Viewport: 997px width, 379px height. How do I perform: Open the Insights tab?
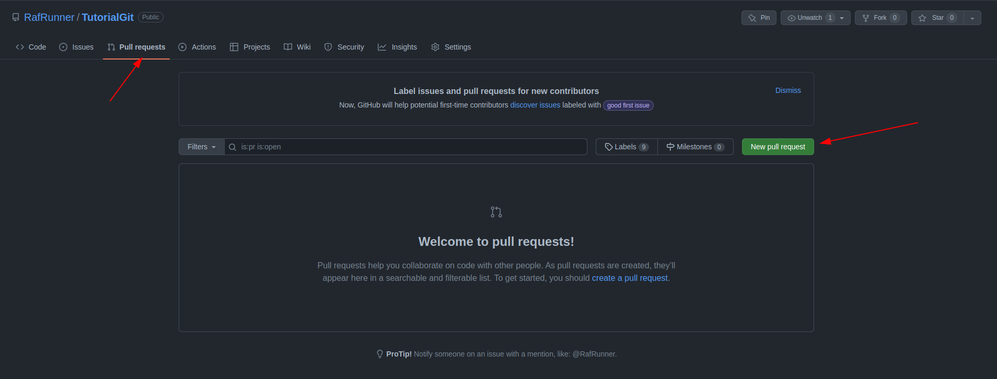[x=397, y=47]
